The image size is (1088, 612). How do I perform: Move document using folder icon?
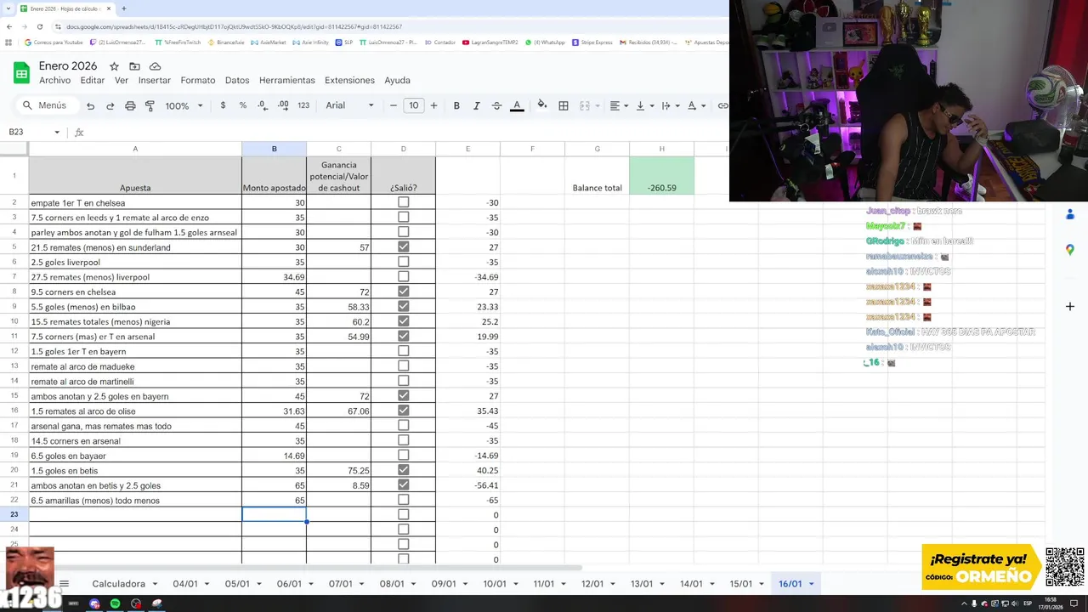click(x=134, y=66)
